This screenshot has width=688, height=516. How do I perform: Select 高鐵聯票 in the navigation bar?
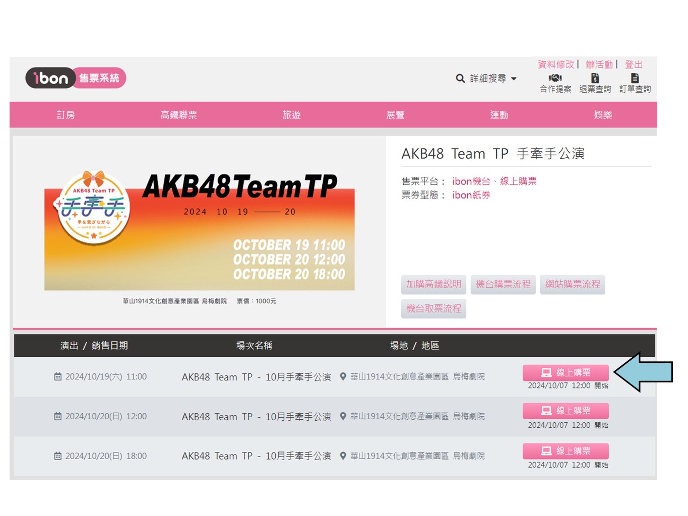[x=178, y=115]
